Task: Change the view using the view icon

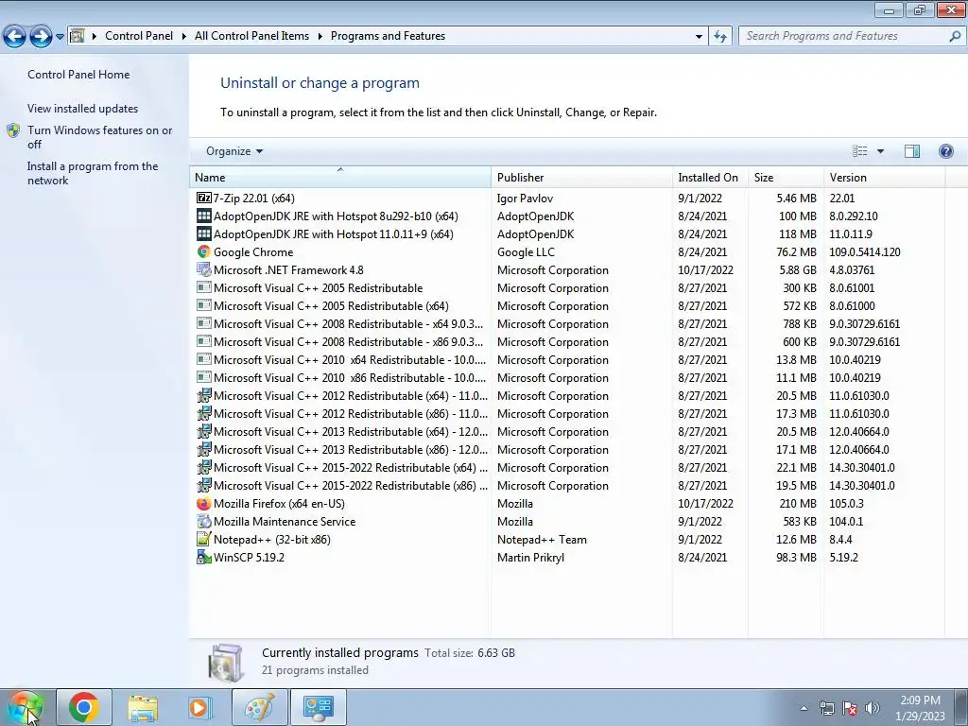Action: point(860,151)
